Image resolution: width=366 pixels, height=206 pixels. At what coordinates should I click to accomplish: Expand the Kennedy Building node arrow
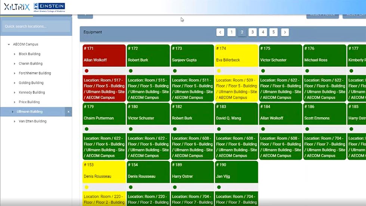[15, 93]
